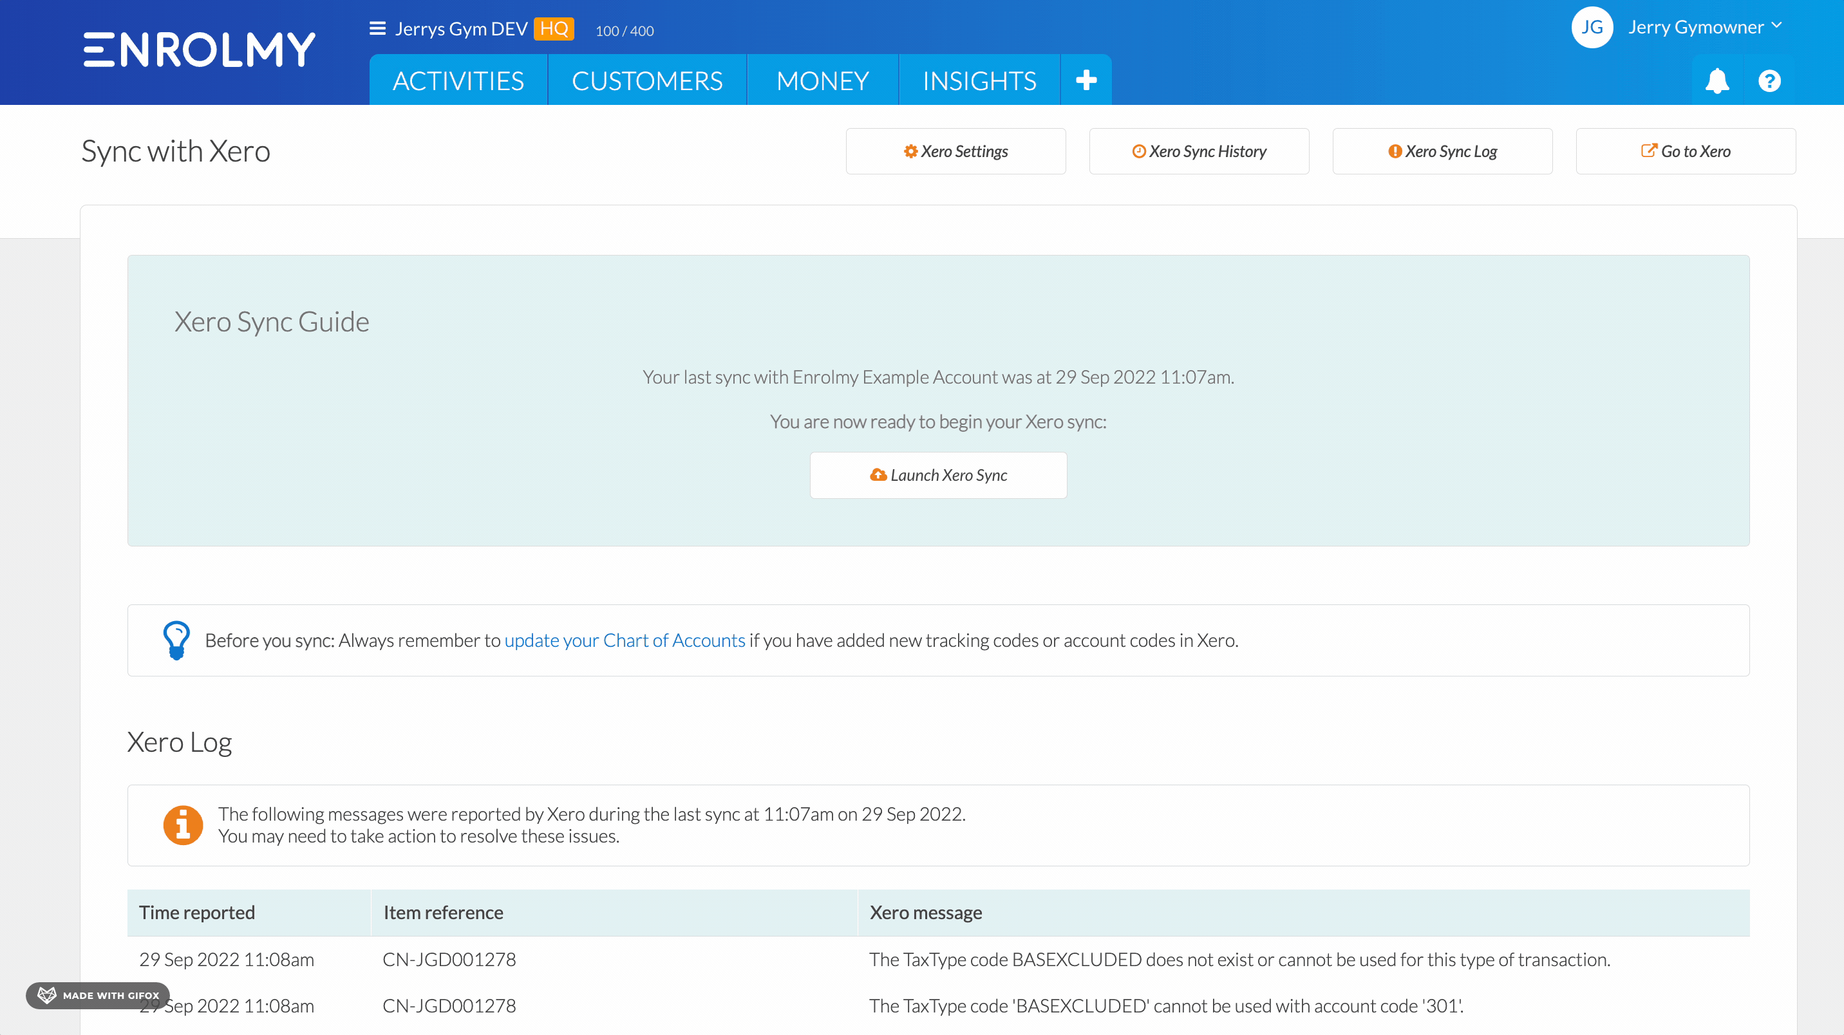
Task: Open the ACTIVITIES tab
Action: 458,80
